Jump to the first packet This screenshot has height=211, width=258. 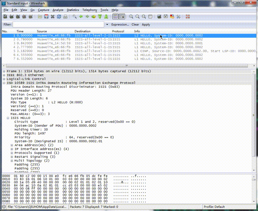coord(100,17)
